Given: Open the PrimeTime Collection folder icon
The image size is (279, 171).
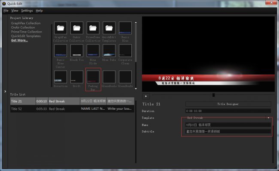Looking at the screenshot, I should point(93,28).
